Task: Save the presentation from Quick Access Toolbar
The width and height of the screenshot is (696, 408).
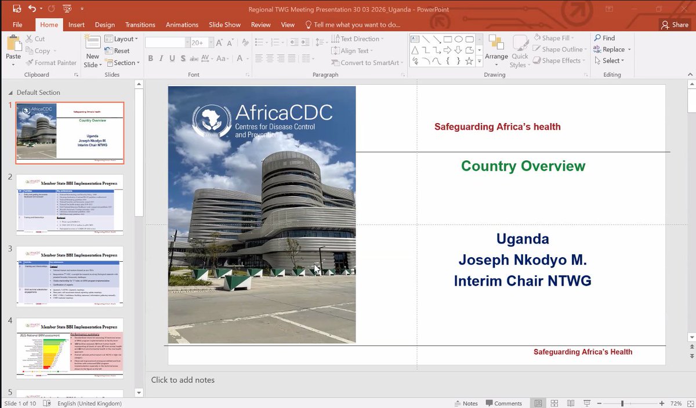Action: coord(16,8)
